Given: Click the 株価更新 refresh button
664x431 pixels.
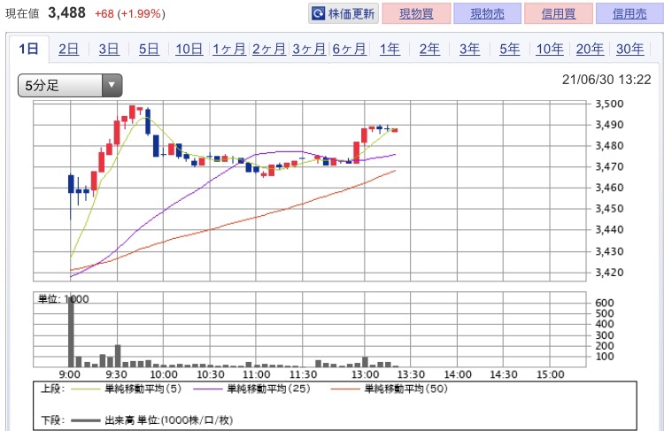Looking at the screenshot, I should [343, 13].
